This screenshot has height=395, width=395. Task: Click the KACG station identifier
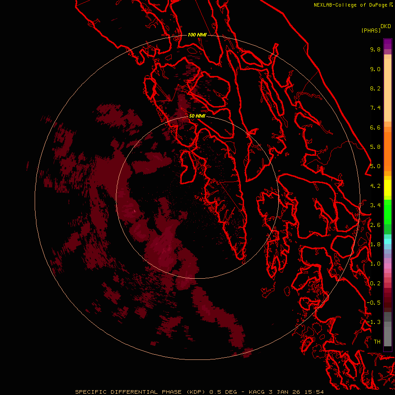click(x=257, y=392)
